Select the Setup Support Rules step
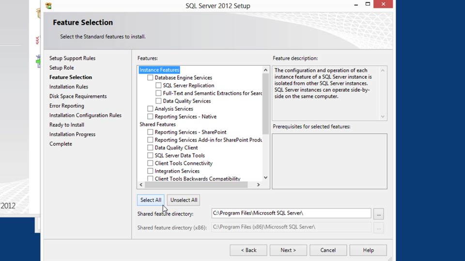 pos(72,58)
